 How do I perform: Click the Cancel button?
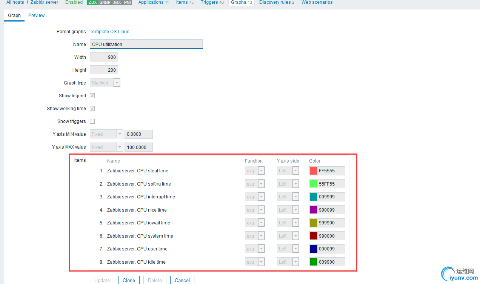coord(182,280)
